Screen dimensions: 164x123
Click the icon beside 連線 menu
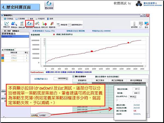click(x=28, y=19)
